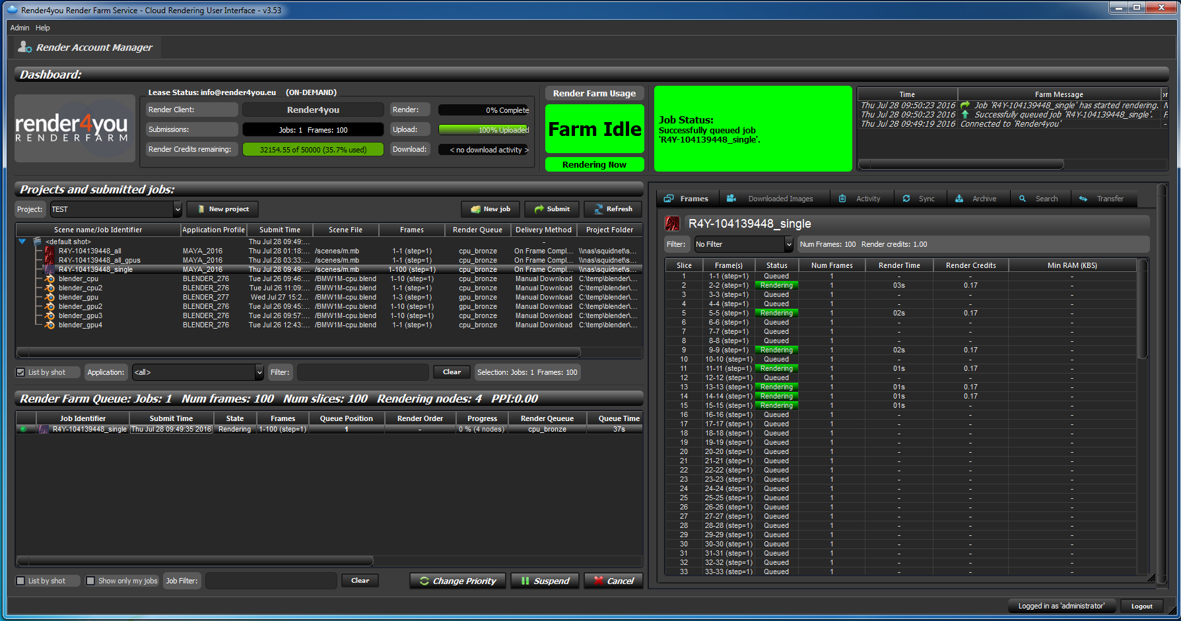
Task: Click the Transfer tab arrow icon
Action: 1083,199
